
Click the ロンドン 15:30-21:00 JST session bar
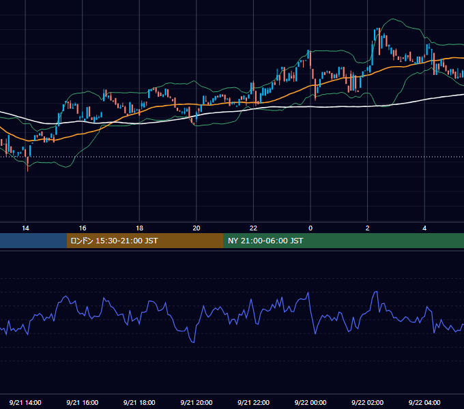[145, 241]
